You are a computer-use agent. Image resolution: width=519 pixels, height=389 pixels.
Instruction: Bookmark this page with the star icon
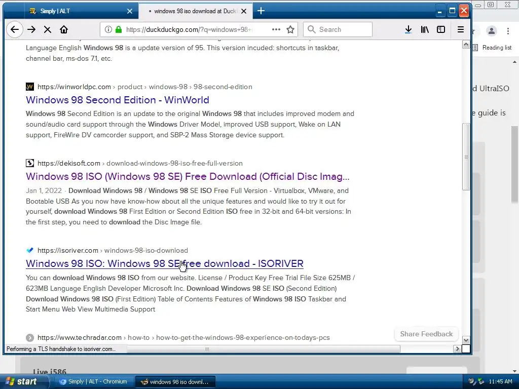290,29
